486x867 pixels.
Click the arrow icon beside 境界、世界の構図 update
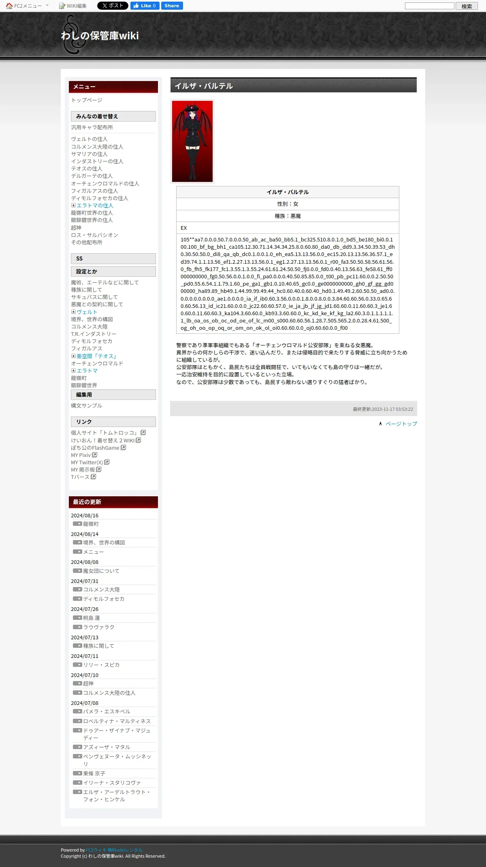pos(77,542)
